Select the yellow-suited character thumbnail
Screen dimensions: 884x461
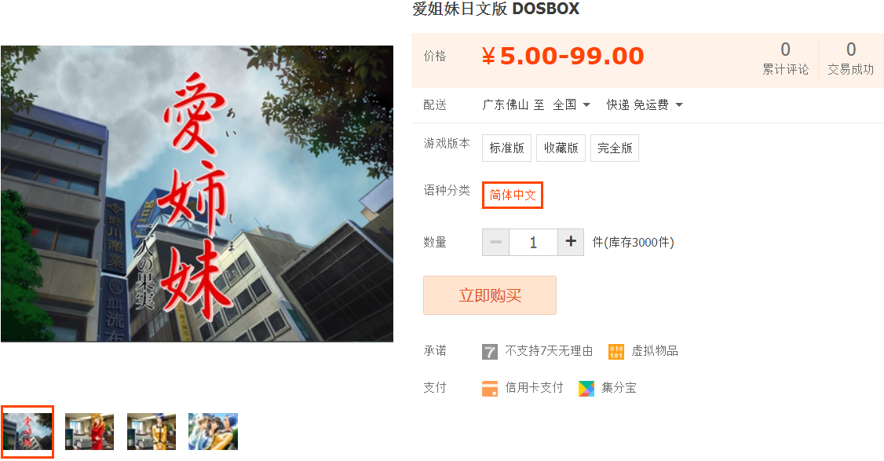(x=151, y=432)
